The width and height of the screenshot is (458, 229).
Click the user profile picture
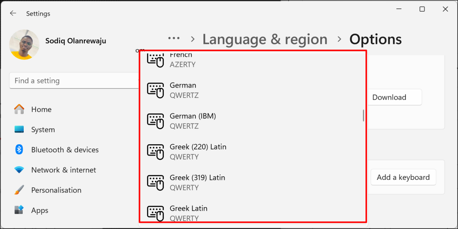coord(24,45)
